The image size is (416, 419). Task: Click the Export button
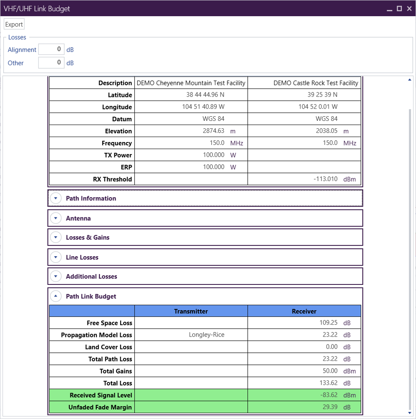(x=14, y=24)
